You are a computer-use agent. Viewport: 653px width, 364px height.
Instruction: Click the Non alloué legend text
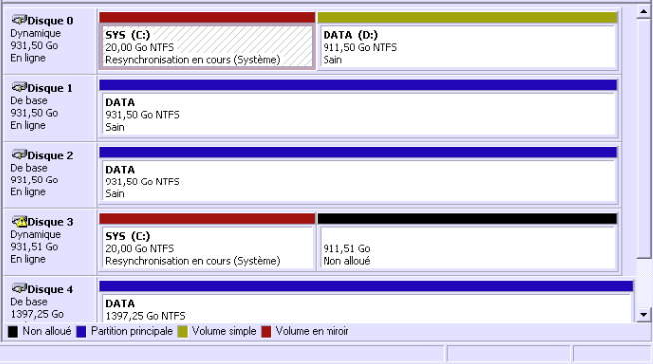pos(47,331)
